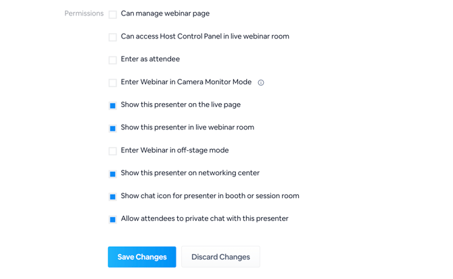
Task: Turn off chat icon for presenter checkbox
Action: point(113,197)
